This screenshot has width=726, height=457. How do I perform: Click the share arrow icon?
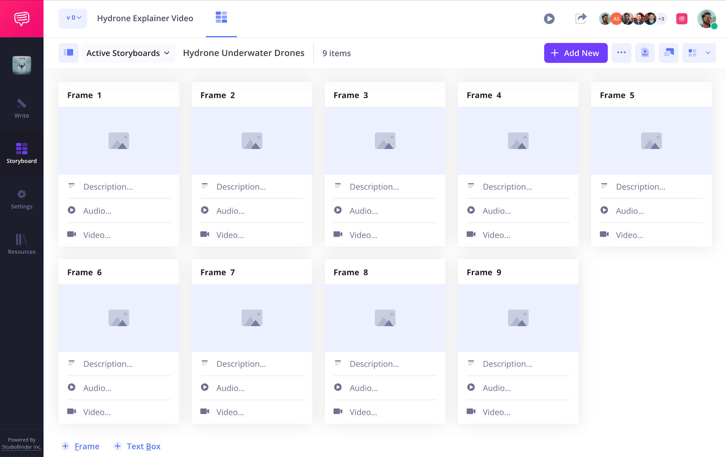point(581,19)
